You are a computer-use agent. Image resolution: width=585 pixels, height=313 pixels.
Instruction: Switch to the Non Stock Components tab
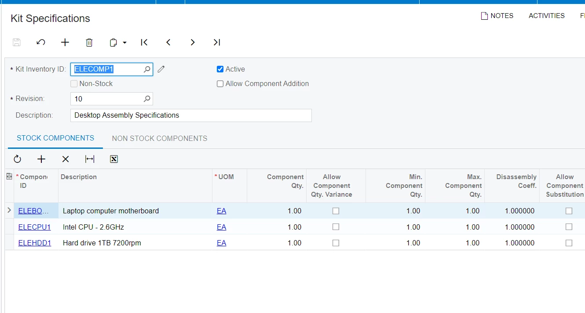[159, 138]
